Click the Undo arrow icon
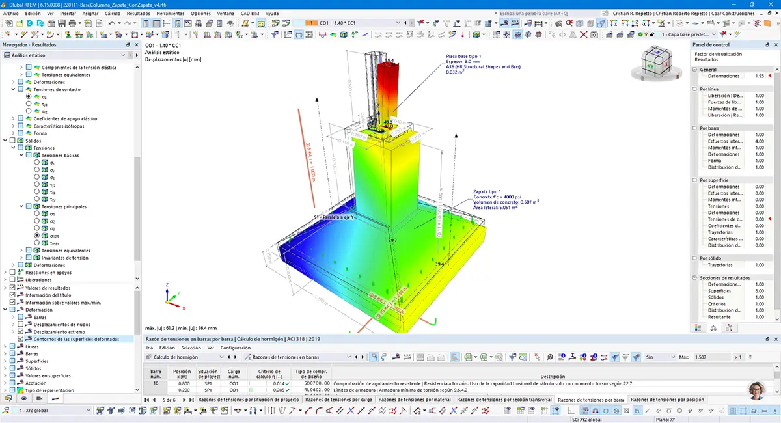 (111, 23)
